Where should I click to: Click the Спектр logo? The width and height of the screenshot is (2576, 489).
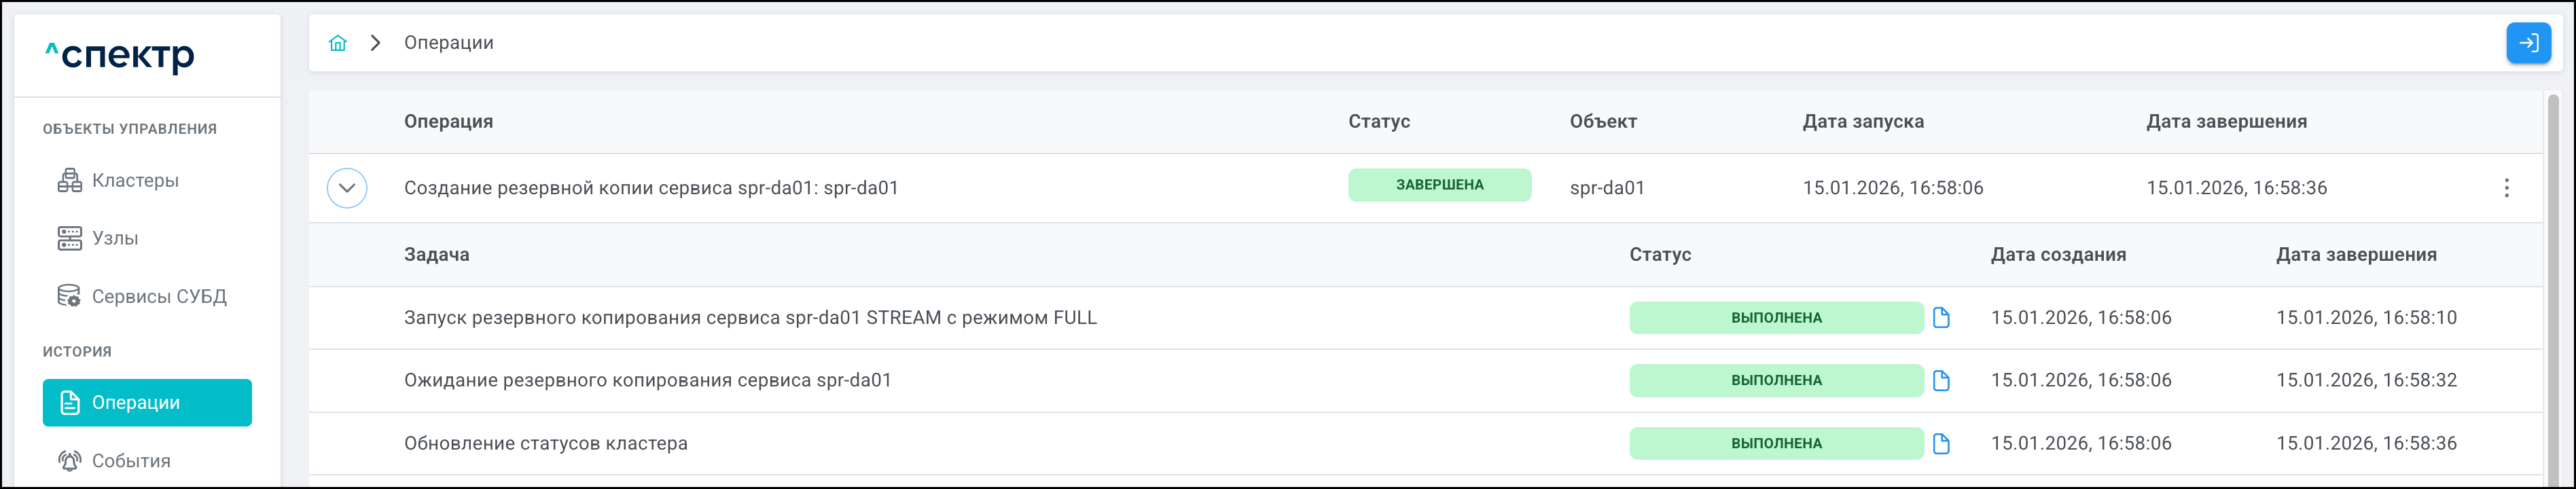121,56
